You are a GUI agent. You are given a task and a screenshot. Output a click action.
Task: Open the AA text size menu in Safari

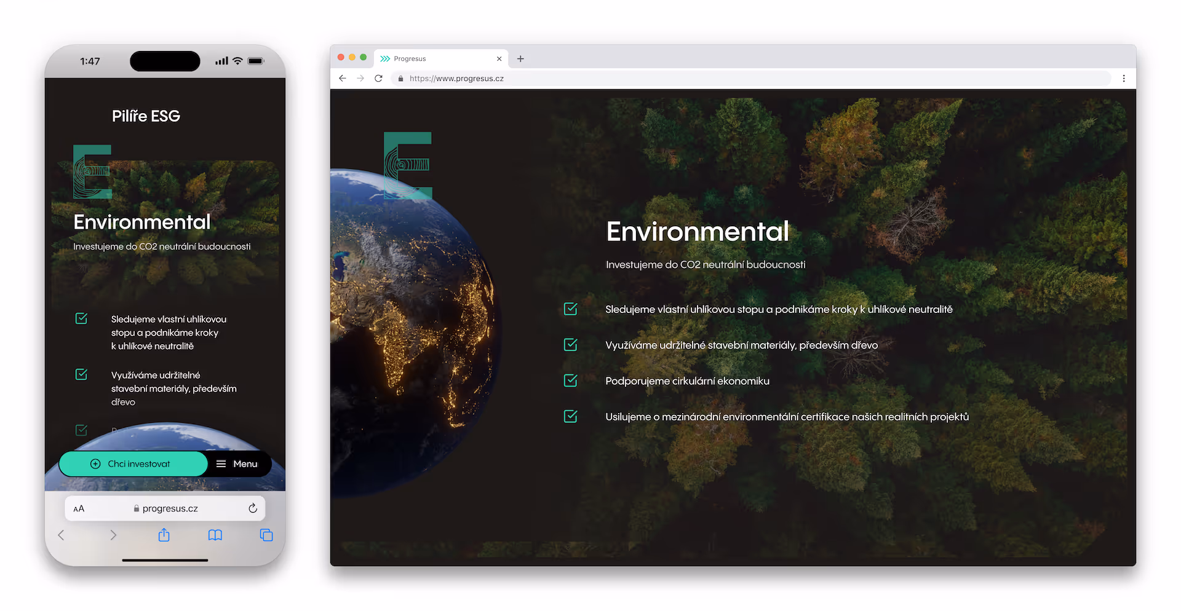tap(79, 508)
